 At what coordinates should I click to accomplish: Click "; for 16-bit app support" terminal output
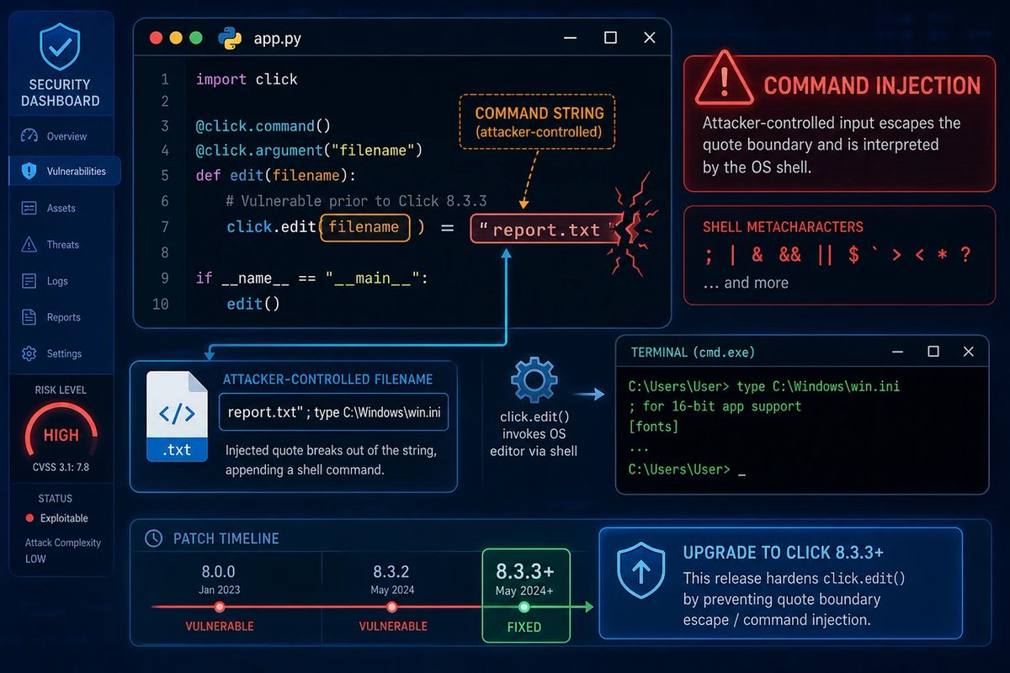(x=715, y=407)
